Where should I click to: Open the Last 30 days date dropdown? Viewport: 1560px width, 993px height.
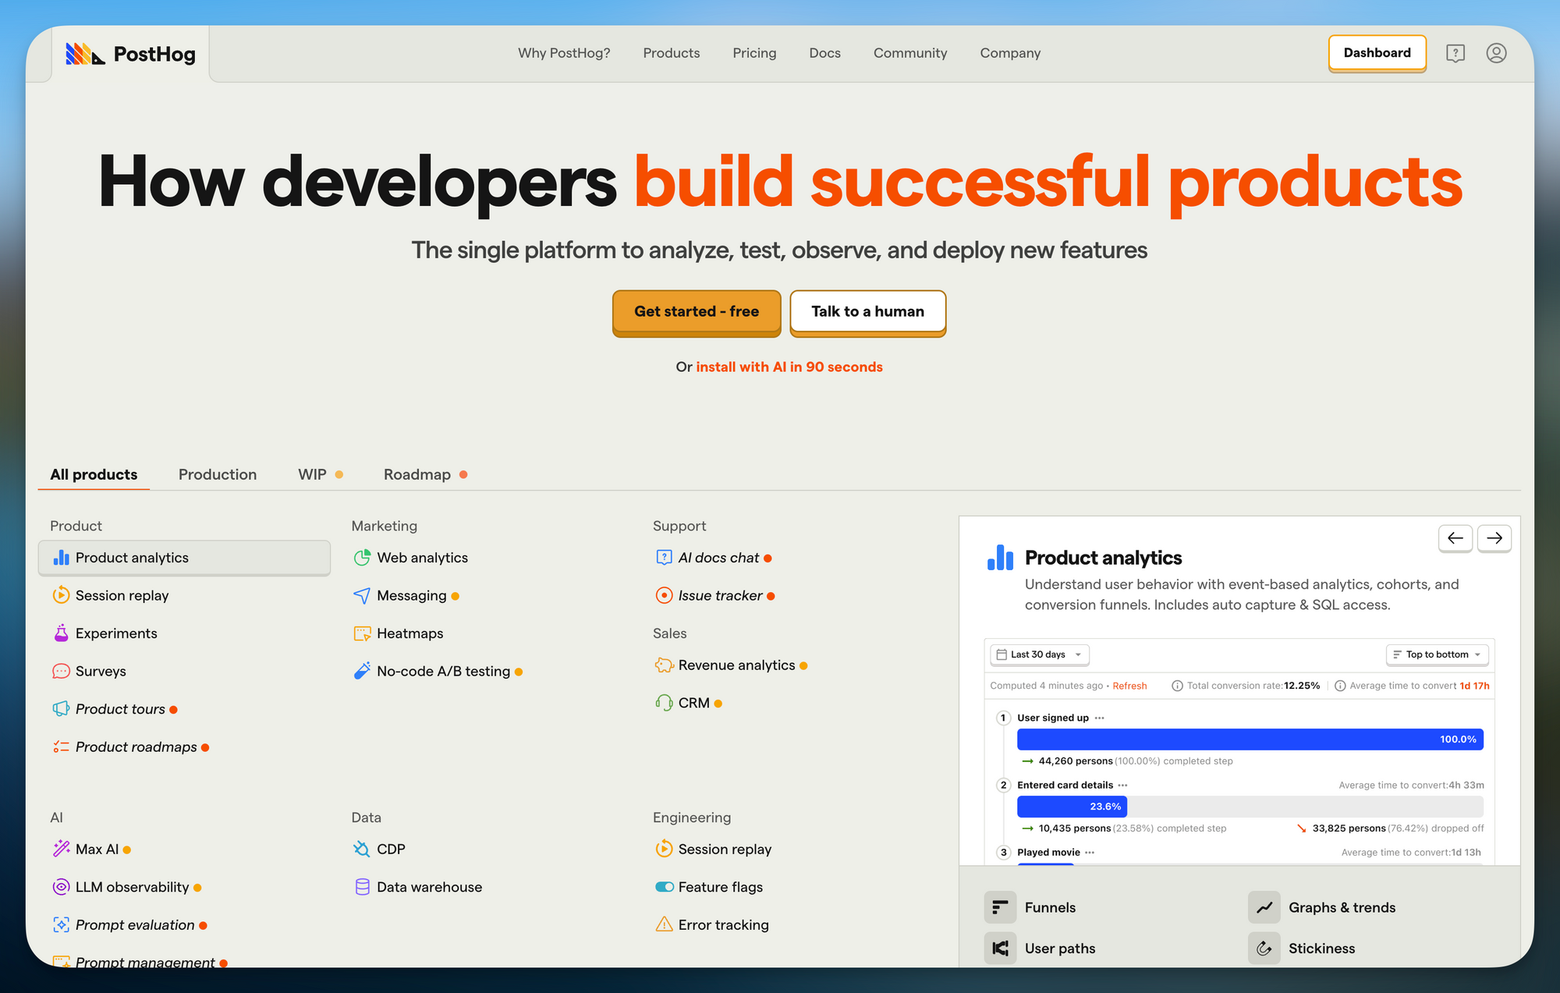[x=1039, y=654]
